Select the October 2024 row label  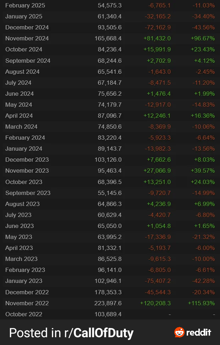point(24,50)
